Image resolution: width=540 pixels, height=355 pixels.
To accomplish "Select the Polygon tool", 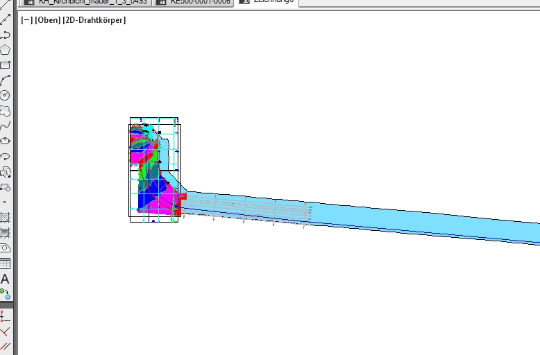I will pyautogui.click(x=5, y=50).
